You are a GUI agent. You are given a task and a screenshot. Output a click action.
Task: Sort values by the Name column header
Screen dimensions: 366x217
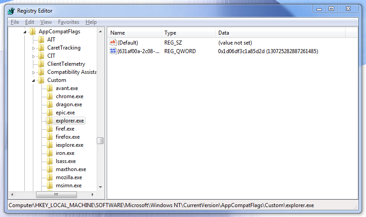click(x=135, y=33)
